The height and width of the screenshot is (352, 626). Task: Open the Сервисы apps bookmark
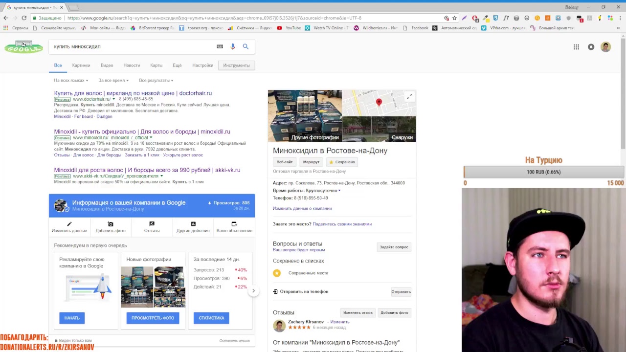click(x=16, y=28)
